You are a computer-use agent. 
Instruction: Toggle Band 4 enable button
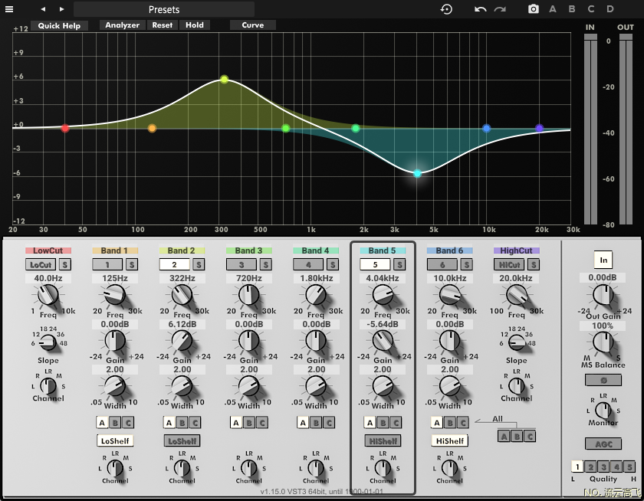tap(308, 264)
